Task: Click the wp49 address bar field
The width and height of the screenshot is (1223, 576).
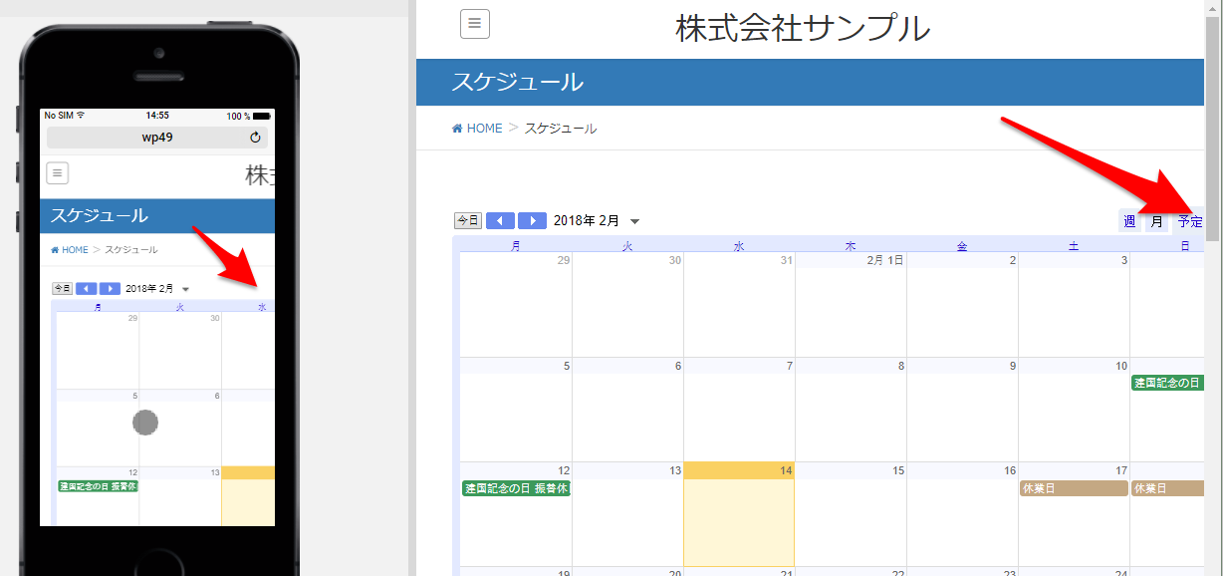Action: click(156, 138)
